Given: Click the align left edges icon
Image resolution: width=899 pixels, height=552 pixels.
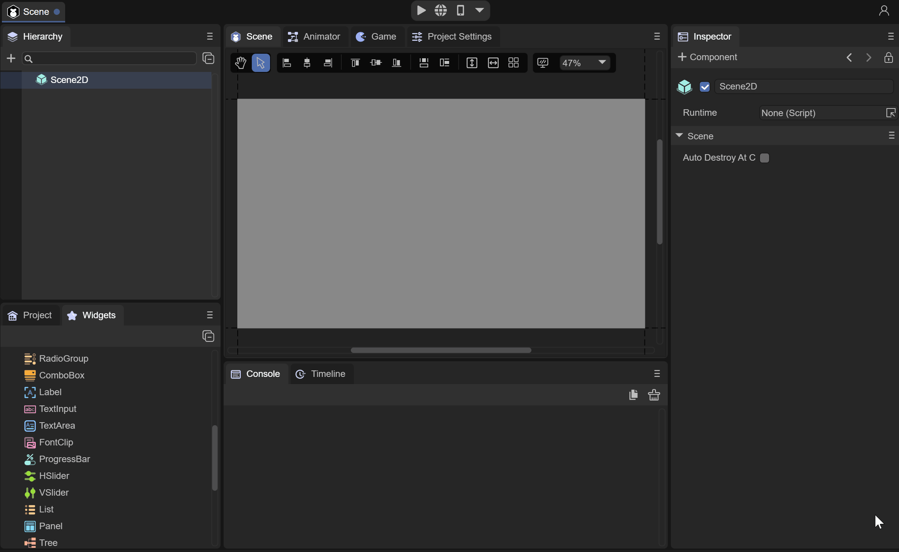Looking at the screenshot, I should (287, 63).
